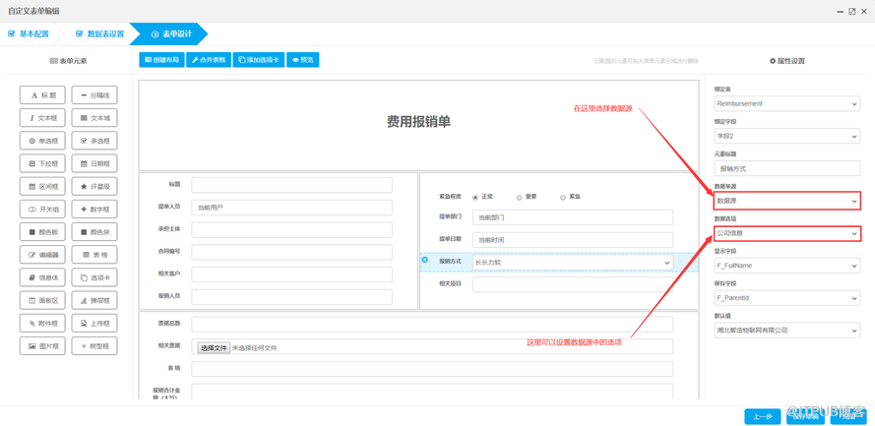875x426 pixels.
Task: Choose the 树型框 tree box element
Action: click(x=94, y=346)
